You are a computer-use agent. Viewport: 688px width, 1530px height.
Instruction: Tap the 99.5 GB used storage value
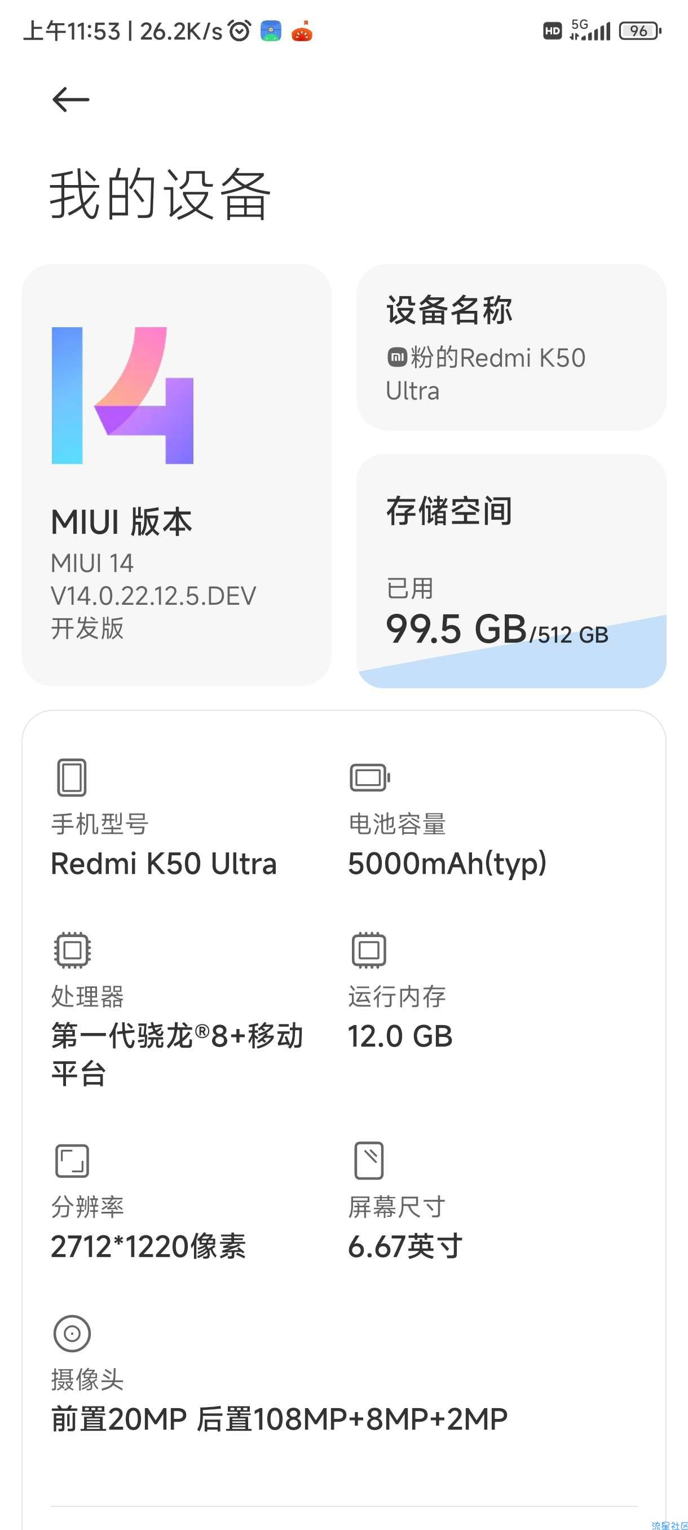pyautogui.click(x=456, y=629)
